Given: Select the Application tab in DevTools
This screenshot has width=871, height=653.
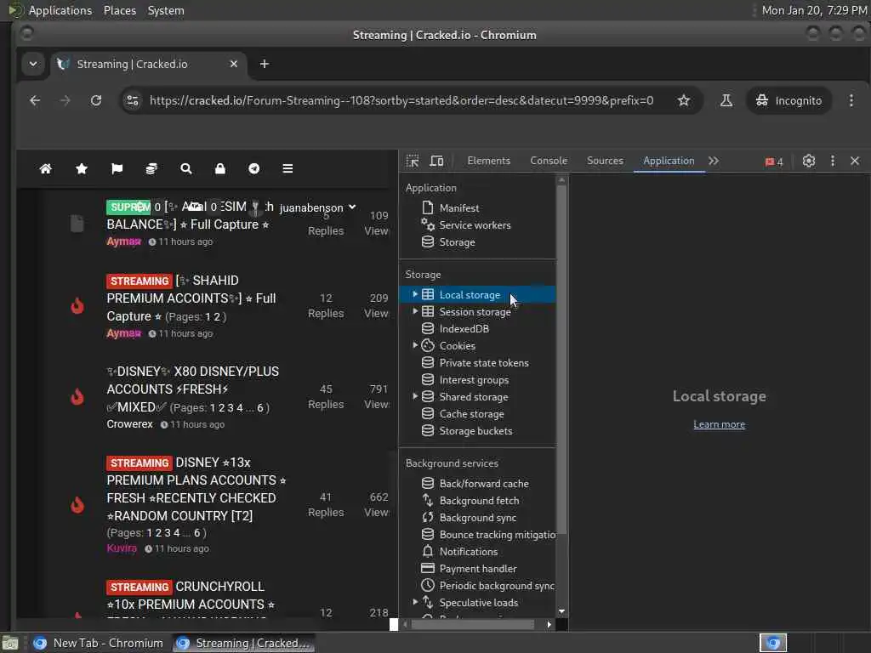Looking at the screenshot, I should 669,161.
